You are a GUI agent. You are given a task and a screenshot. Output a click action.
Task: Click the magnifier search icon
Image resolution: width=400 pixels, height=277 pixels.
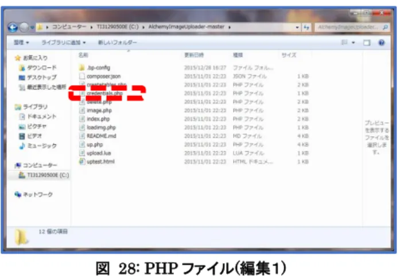click(385, 27)
